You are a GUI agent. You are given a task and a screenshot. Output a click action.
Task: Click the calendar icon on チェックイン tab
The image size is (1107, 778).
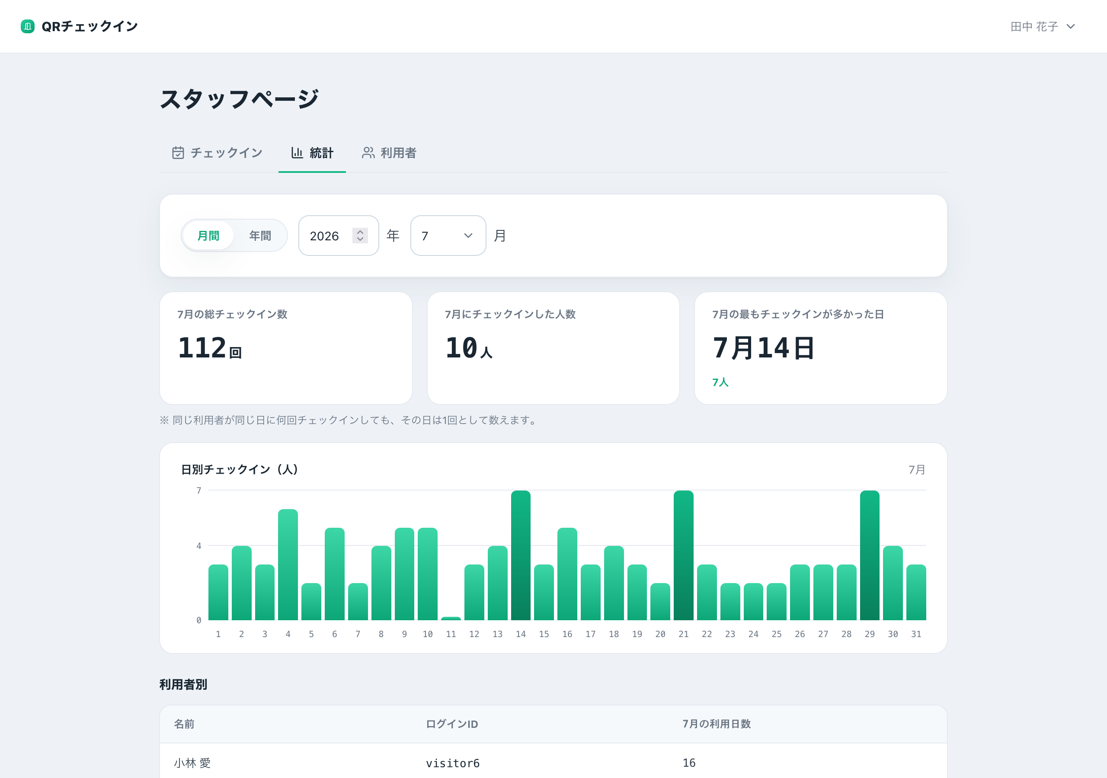[x=178, y=153]
